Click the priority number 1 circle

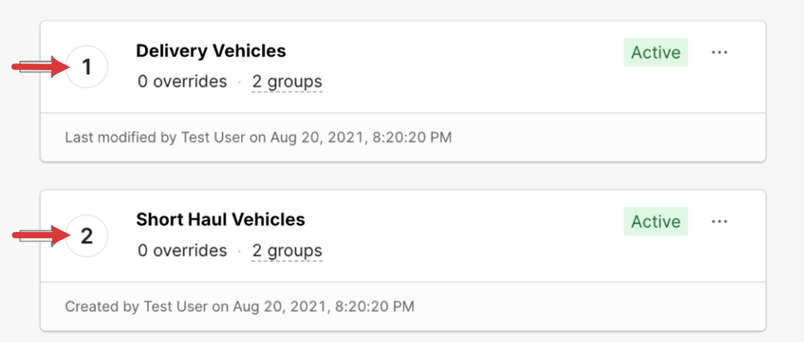(x=87, y=67)
